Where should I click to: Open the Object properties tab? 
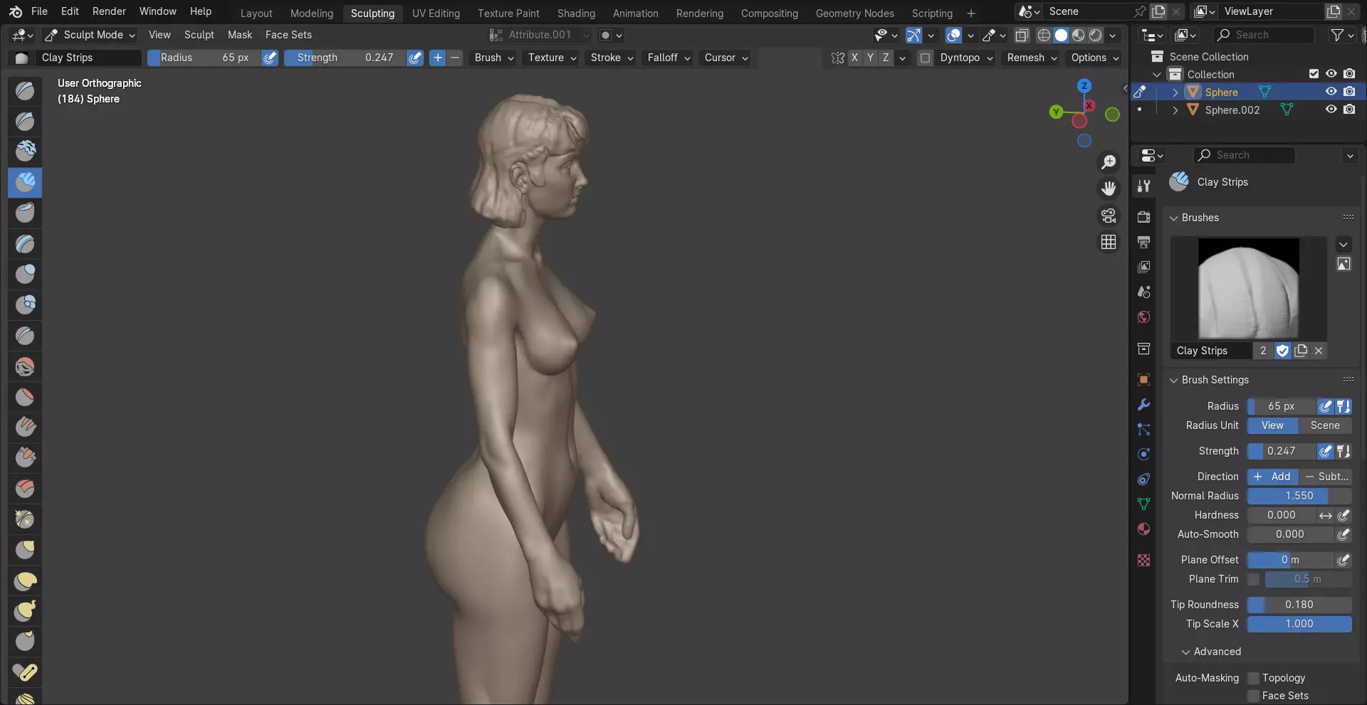1143,379
